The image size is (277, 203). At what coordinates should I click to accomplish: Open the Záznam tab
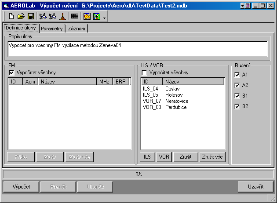point(77,29)
